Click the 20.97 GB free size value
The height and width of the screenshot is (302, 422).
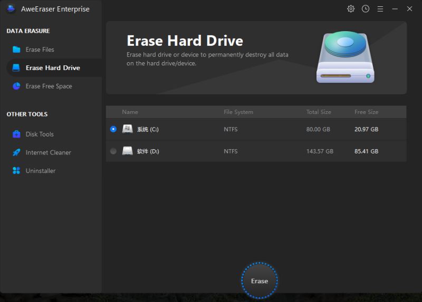click(x=366, y=129)
